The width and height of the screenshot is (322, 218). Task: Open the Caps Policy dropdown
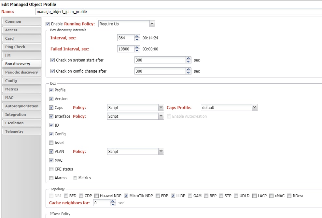[161, 107]
